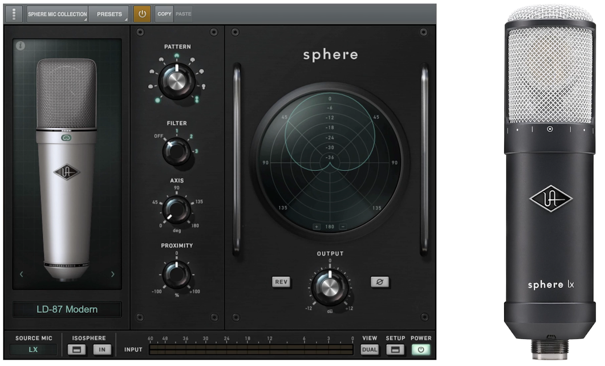Click the plus zoom icon on polar display
Screen dimensions: 605x366
[x=316, y=226]
